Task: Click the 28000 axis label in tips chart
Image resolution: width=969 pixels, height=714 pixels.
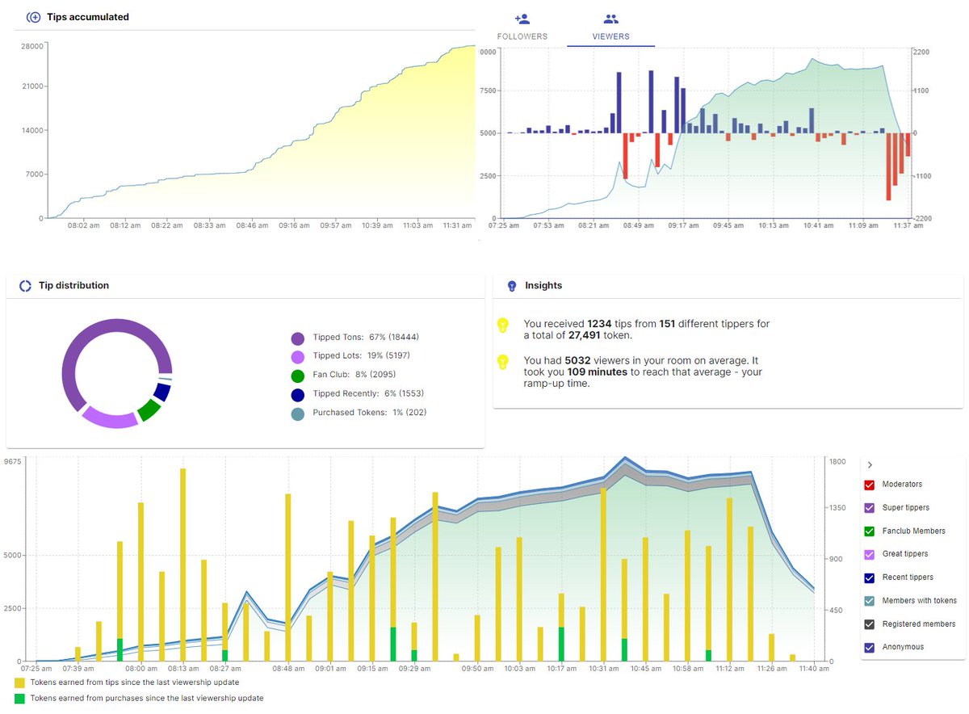Action: tap(32, 46)
